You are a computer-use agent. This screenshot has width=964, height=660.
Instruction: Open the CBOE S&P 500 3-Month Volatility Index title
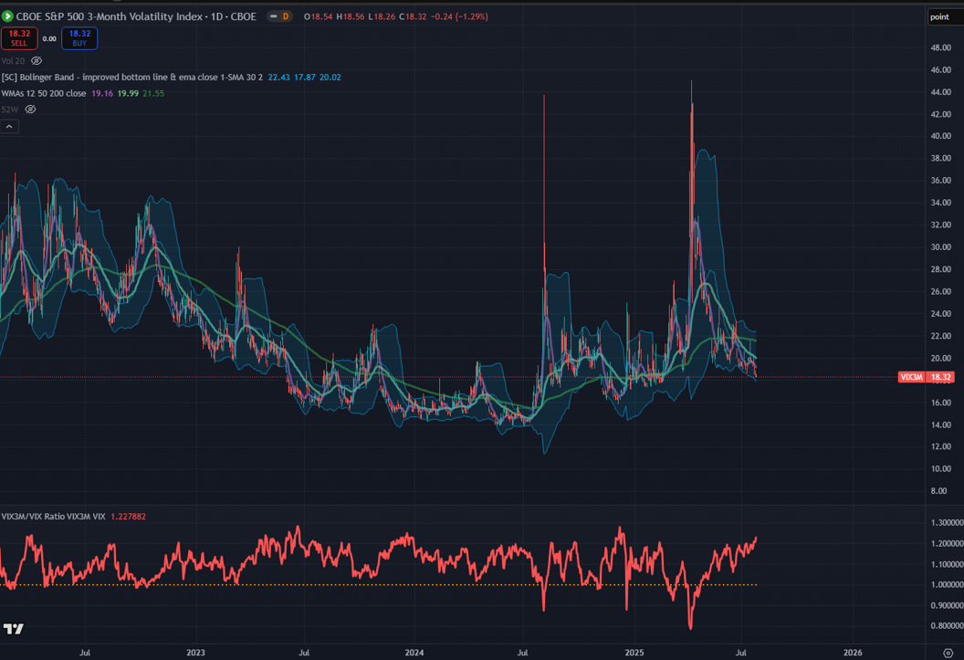pos(136,16)
